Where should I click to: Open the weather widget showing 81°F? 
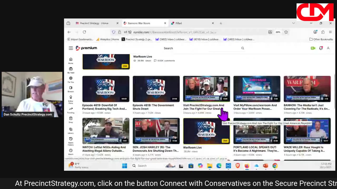pyautogui.click(x=78, y=166)
